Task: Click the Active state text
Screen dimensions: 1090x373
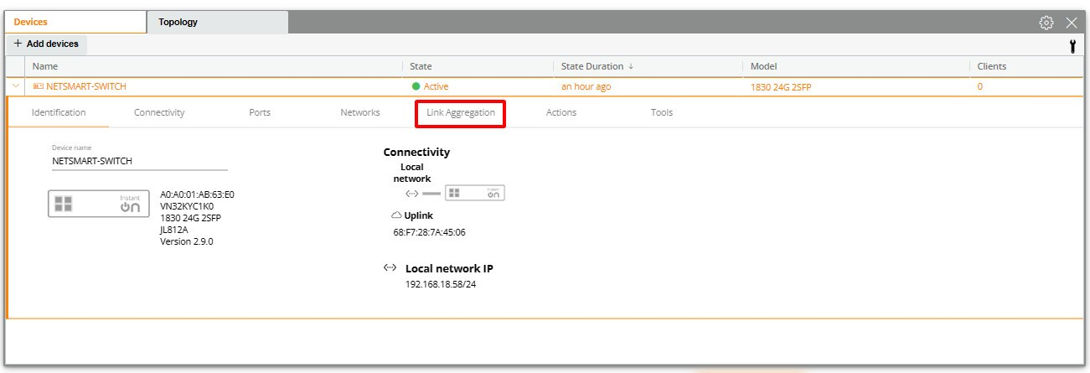Action: 436,86
